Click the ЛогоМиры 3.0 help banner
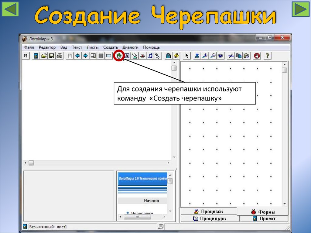The image size is (311, 233). pos(142,179)
